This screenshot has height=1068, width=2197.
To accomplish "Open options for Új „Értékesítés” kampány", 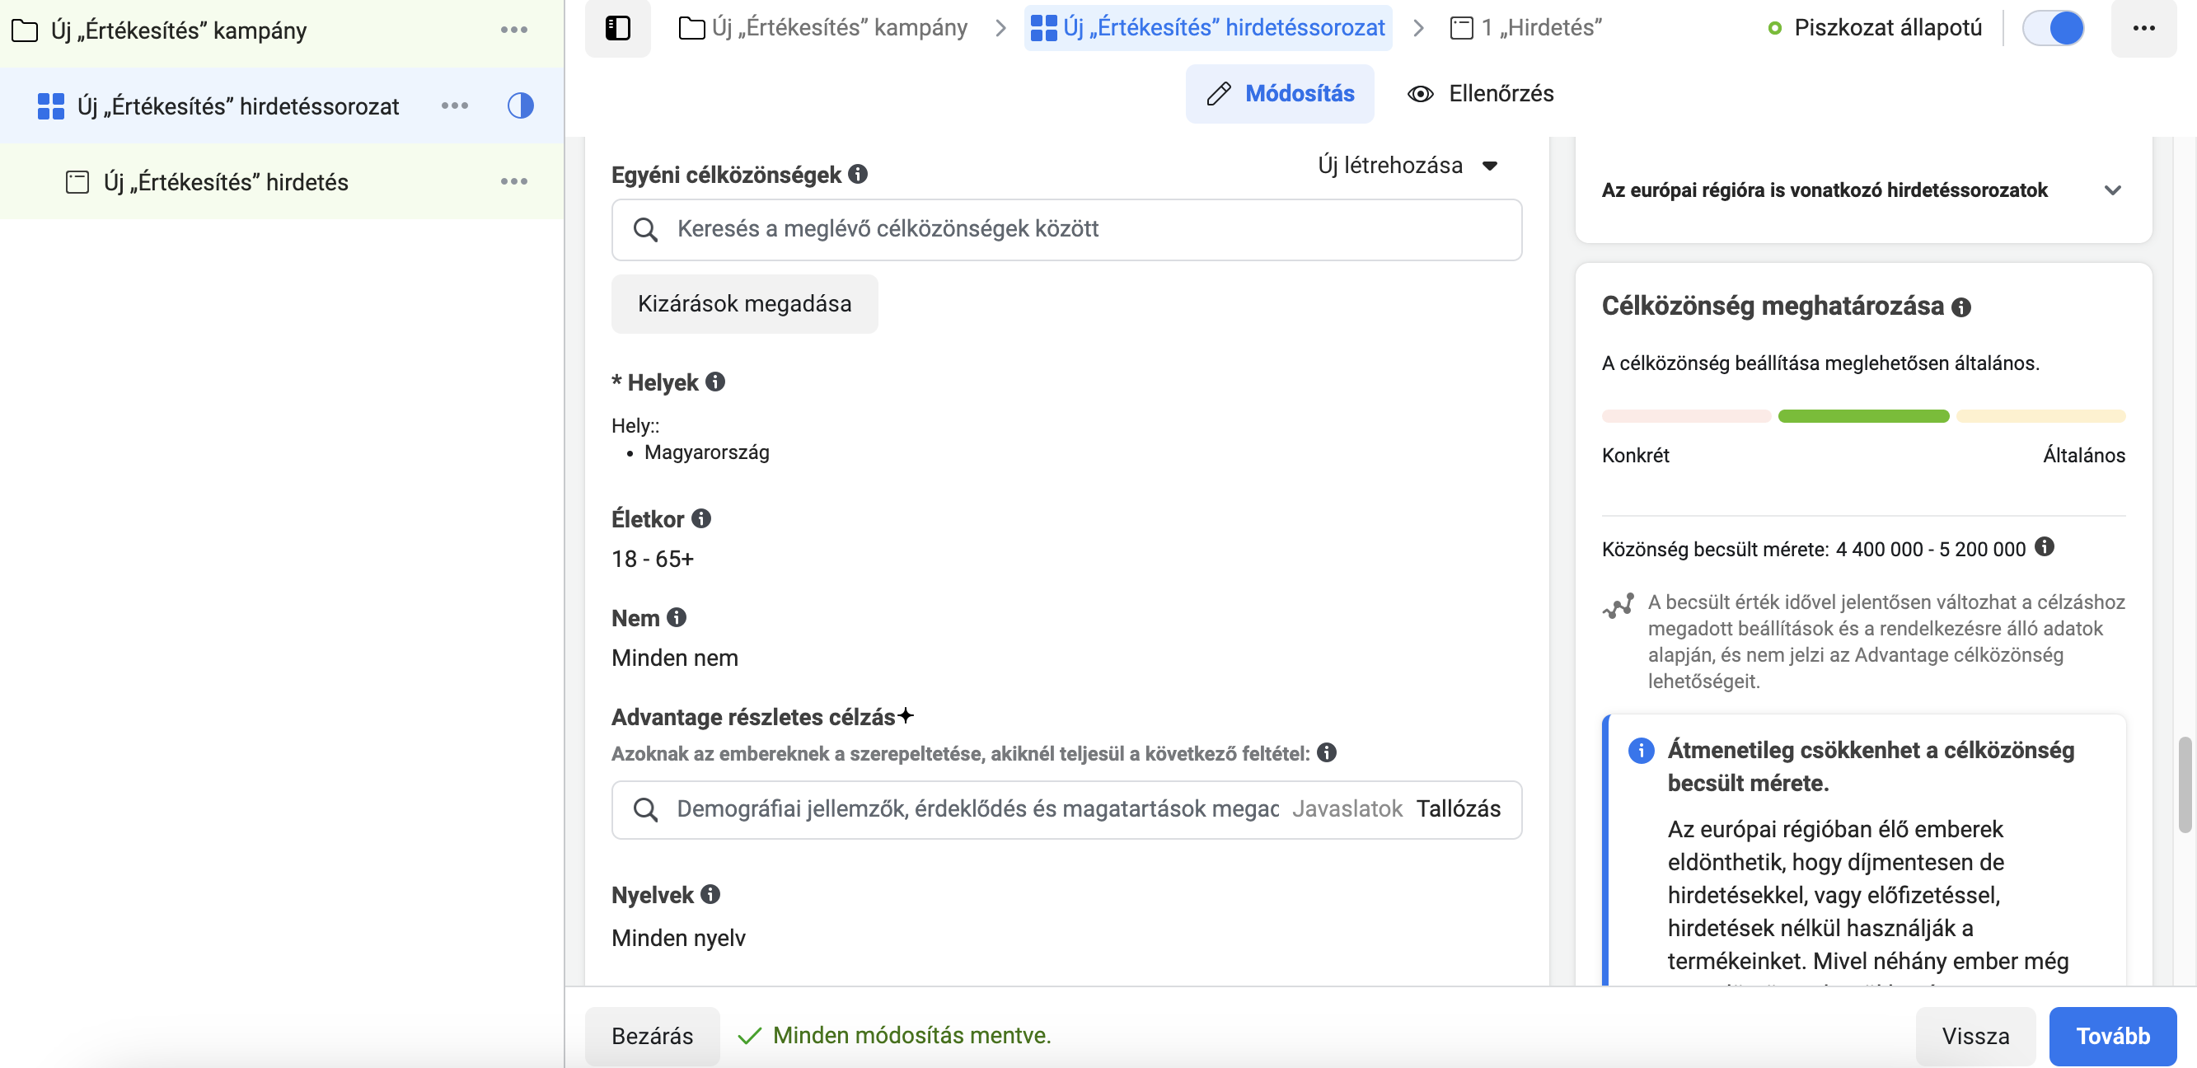I will pyautogui.click(x=513, y=30).
